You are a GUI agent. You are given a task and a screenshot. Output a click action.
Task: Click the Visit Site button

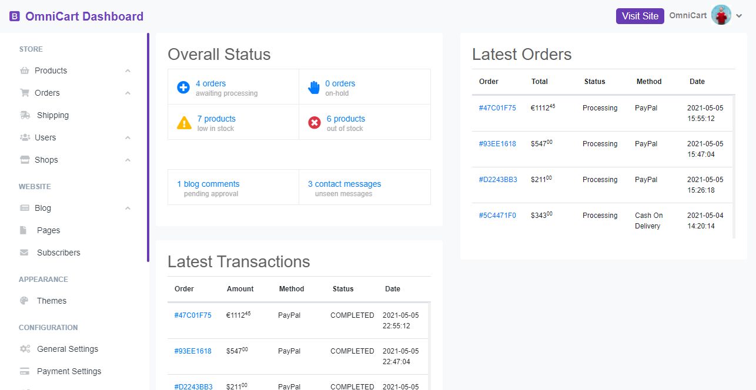[640, 16]
